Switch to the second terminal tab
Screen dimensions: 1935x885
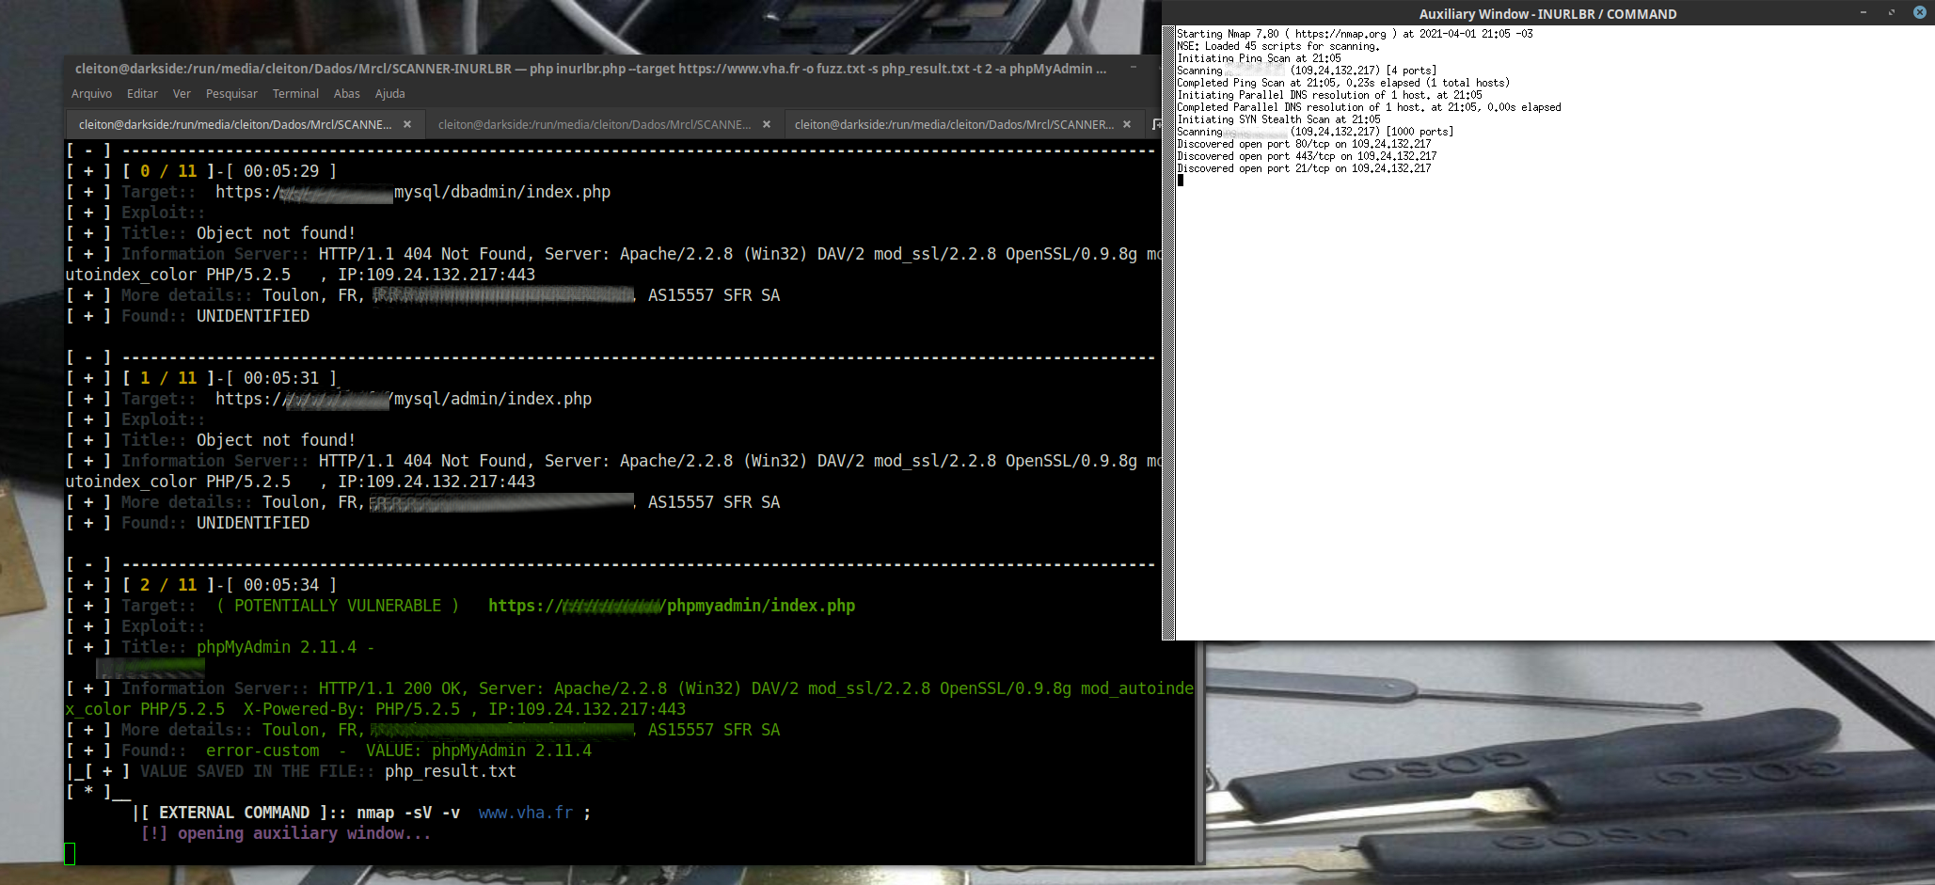click(593, 123)
